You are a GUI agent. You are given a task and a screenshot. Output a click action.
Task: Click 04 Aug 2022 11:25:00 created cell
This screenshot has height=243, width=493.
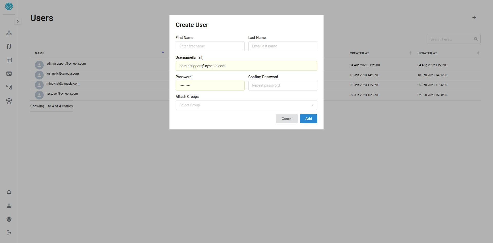click(365, 65)
